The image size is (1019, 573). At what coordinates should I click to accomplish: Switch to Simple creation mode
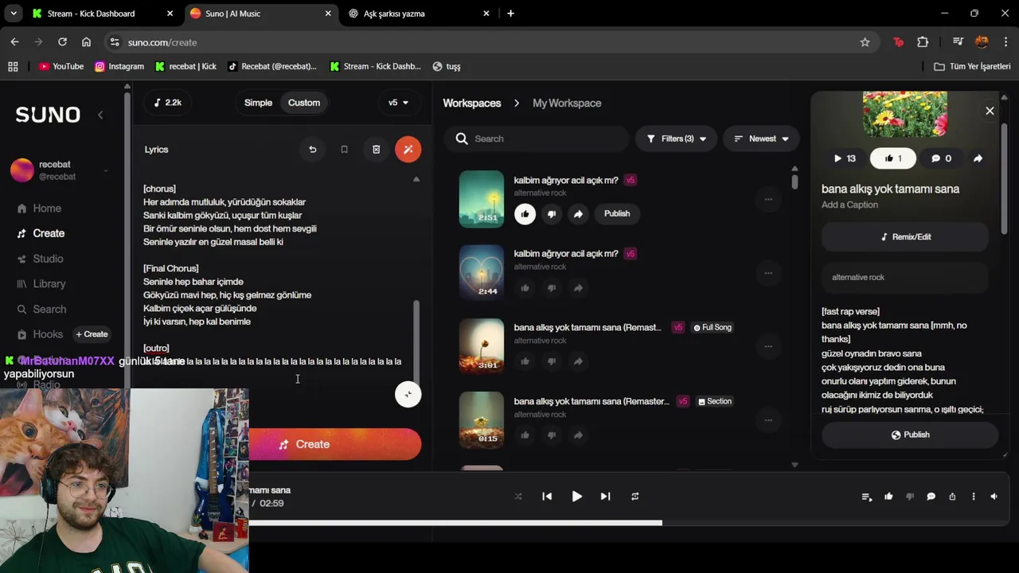pos(258,103)
